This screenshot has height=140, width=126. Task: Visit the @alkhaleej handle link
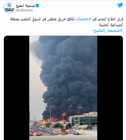click(x=24, y=10)
